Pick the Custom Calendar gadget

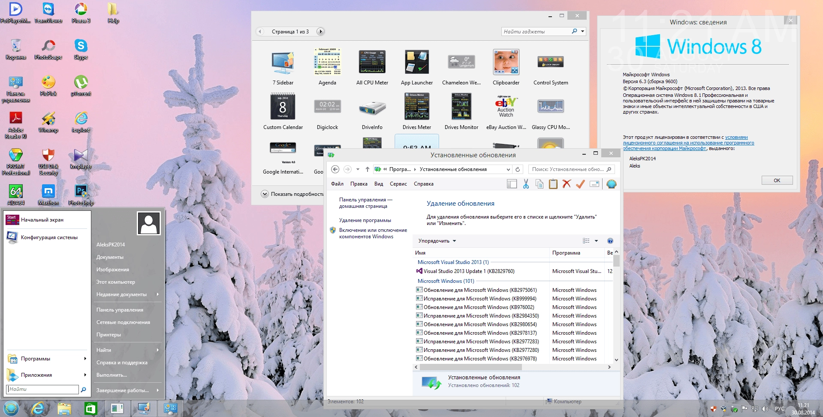coord(283,112)
